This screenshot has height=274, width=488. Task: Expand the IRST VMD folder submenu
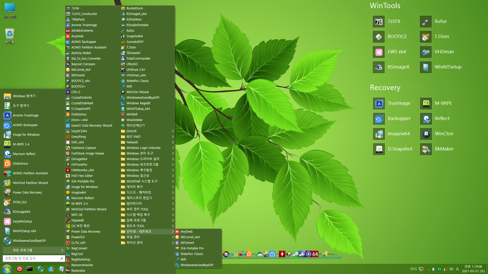pyautogui.click(x=147, y=137)
